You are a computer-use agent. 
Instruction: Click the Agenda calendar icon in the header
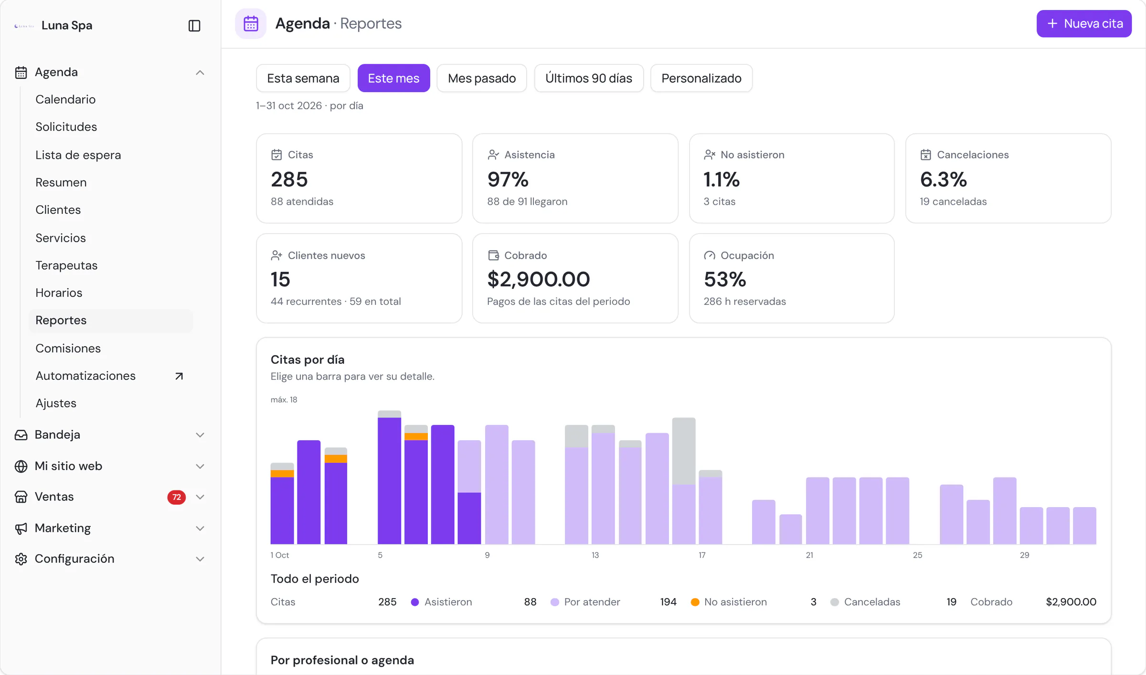pyautogui.click(x=251, y=23)
